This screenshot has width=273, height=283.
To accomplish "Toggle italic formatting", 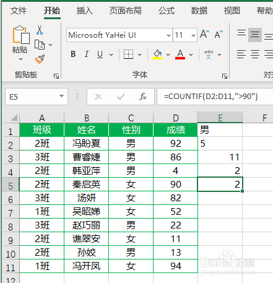I will point(87,54).
